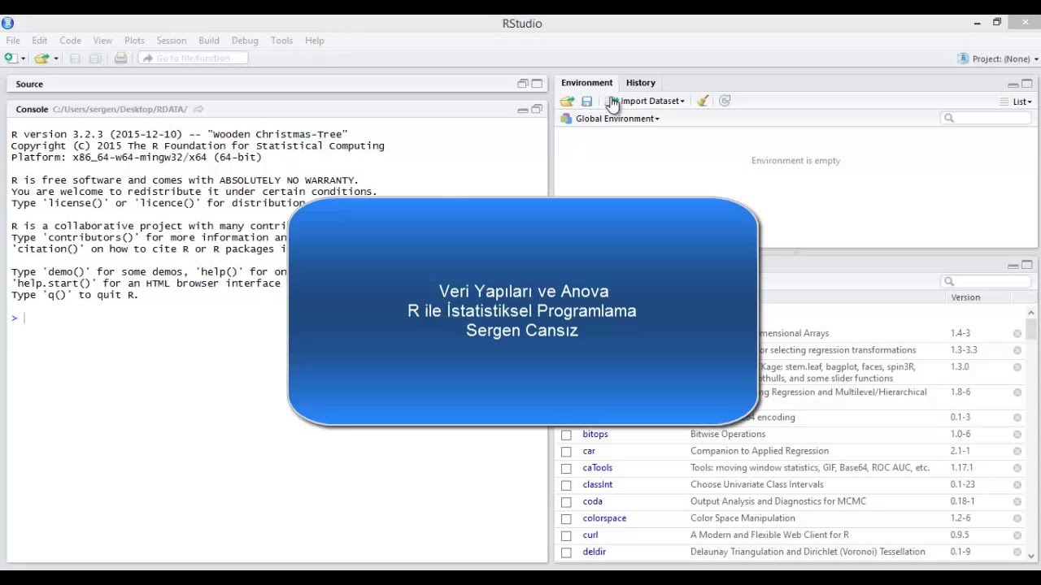
Task: Open the New File dropdown arrow
Action: [x=23, y=58]
